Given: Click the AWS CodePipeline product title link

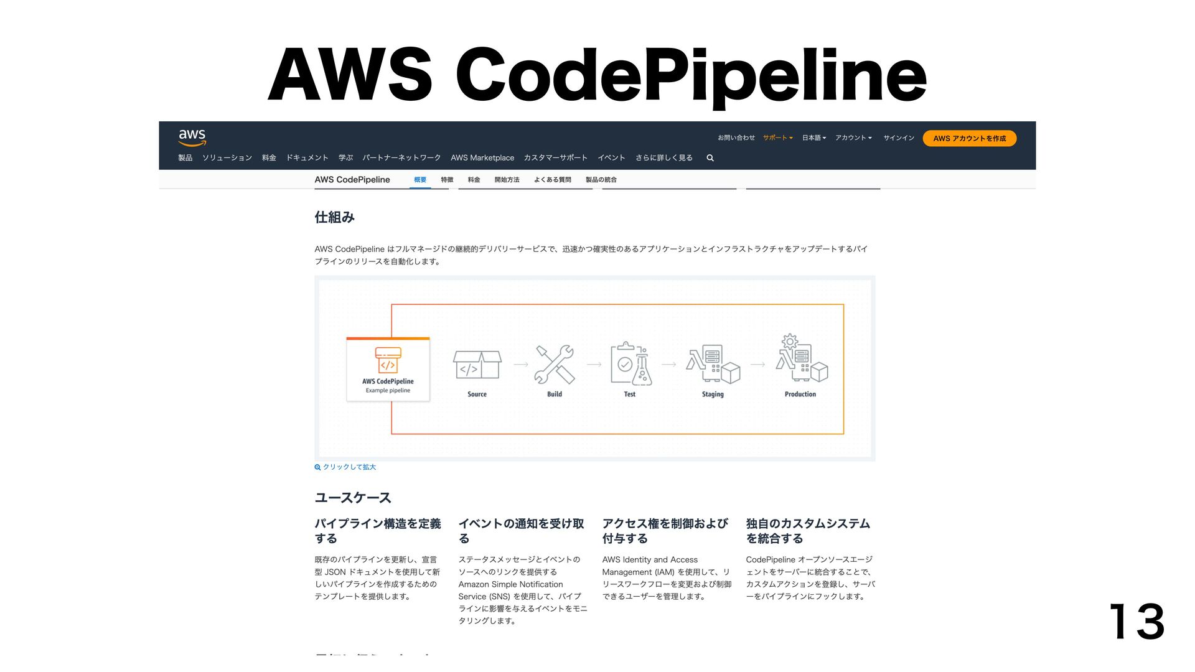Looking at the screenshot, I should pos(352,180).
